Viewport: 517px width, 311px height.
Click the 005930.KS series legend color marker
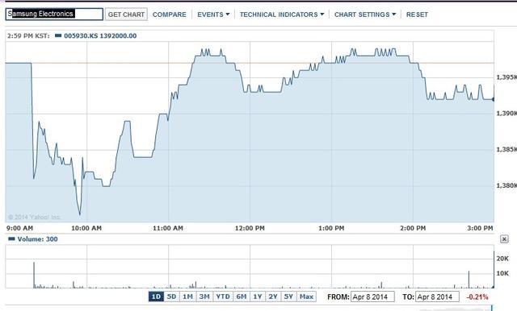pyautogui.click(x=58, y=35)
